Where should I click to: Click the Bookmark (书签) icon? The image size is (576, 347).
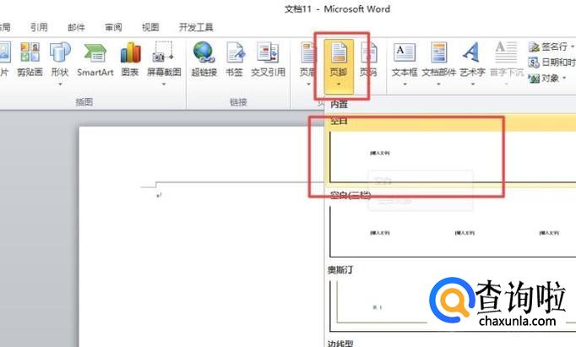(x=235, y=52)
